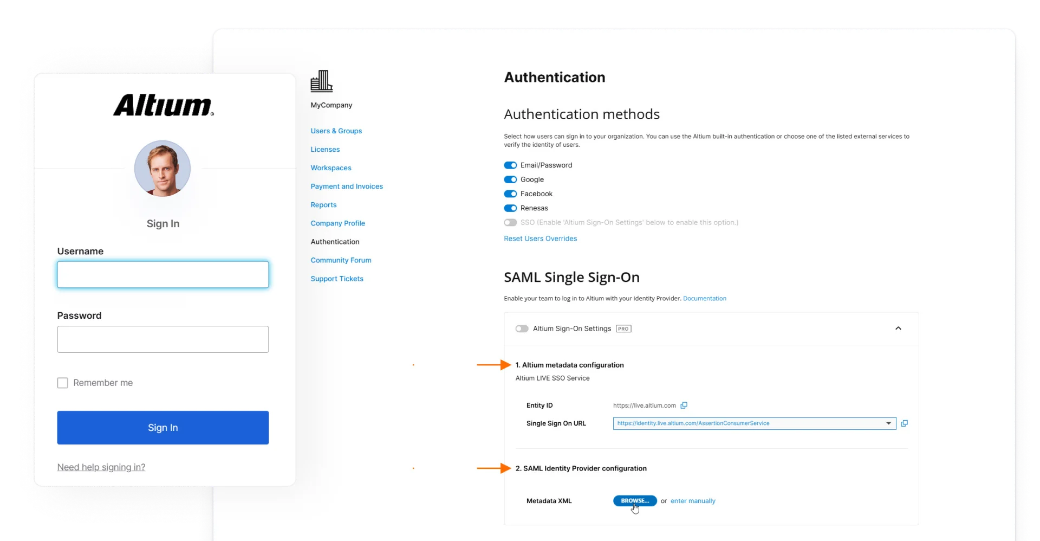Screen dimensions: 1040x541
Task: Enable Altium Sign-On Settings toggle
Action: pos(522,329)
